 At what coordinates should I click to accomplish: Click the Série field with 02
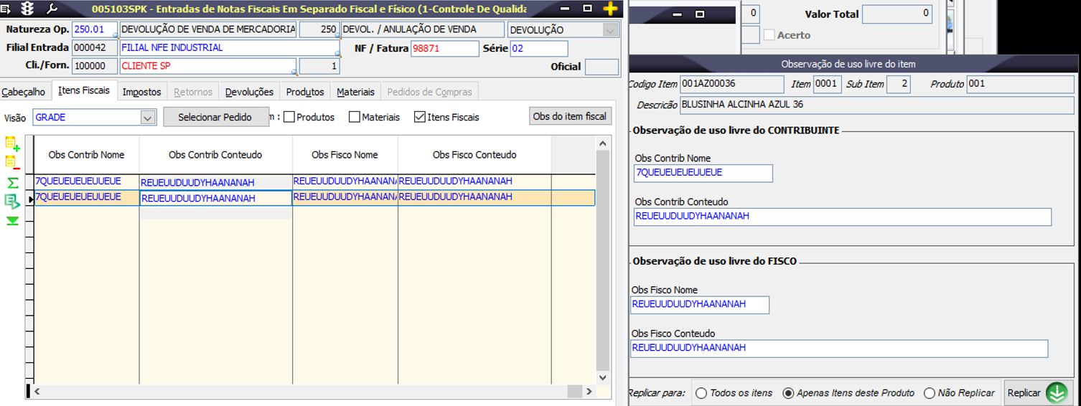tap(538, 49)
